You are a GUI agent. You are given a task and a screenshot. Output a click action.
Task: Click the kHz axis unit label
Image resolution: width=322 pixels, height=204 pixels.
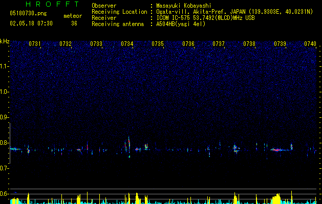tap(5, 41)
